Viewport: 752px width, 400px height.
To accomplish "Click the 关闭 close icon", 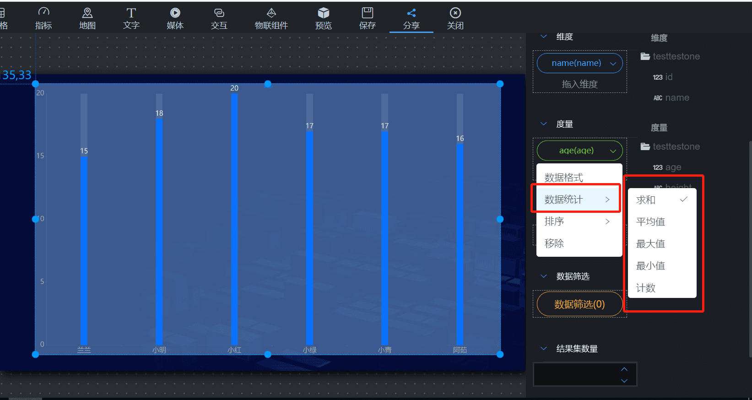I will (455, 13).
